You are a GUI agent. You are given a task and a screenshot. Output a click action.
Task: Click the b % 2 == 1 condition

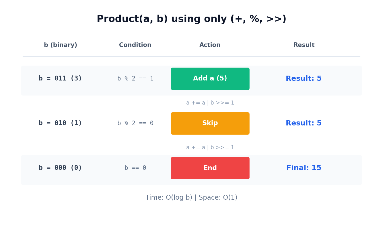coord(135,78)
